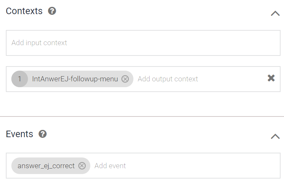The image size is (284, 183).
Task: Edit the lifespan value 1 circle
Action: click(20, 79)
